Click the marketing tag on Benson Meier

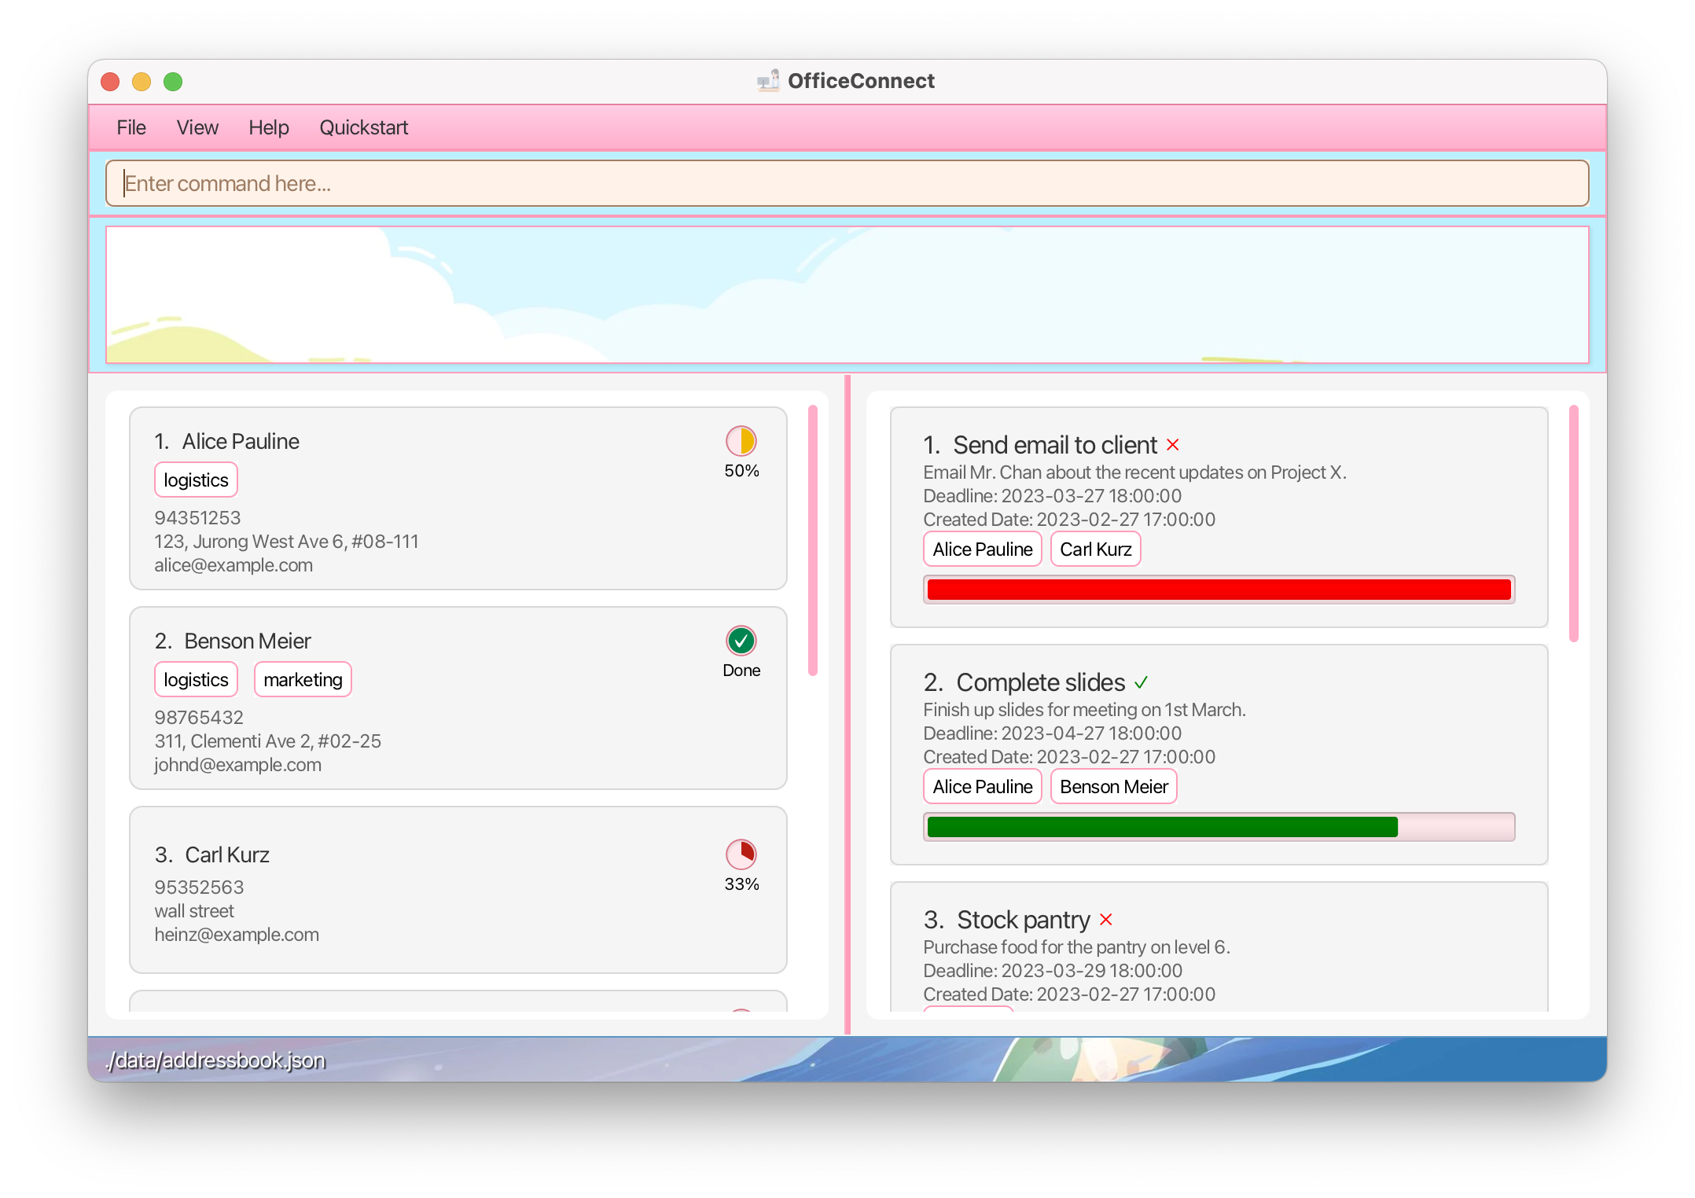[x=303, y=680]
